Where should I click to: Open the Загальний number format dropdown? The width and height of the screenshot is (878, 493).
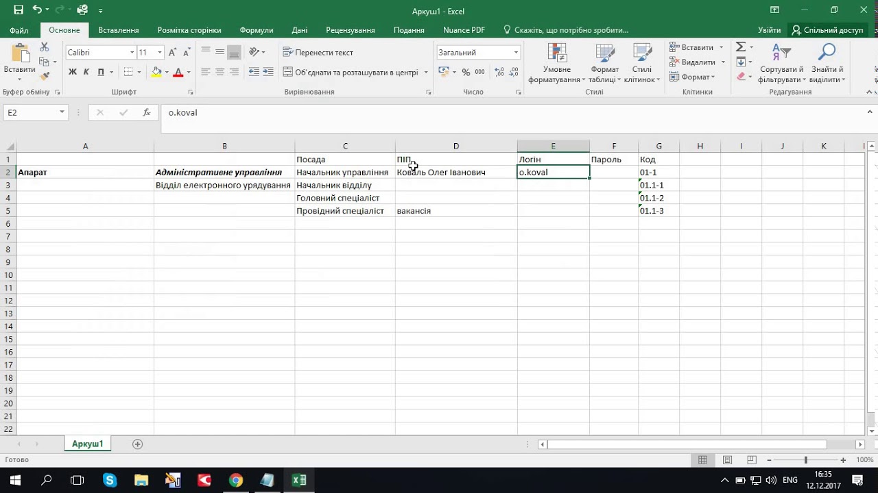[516, 52]
